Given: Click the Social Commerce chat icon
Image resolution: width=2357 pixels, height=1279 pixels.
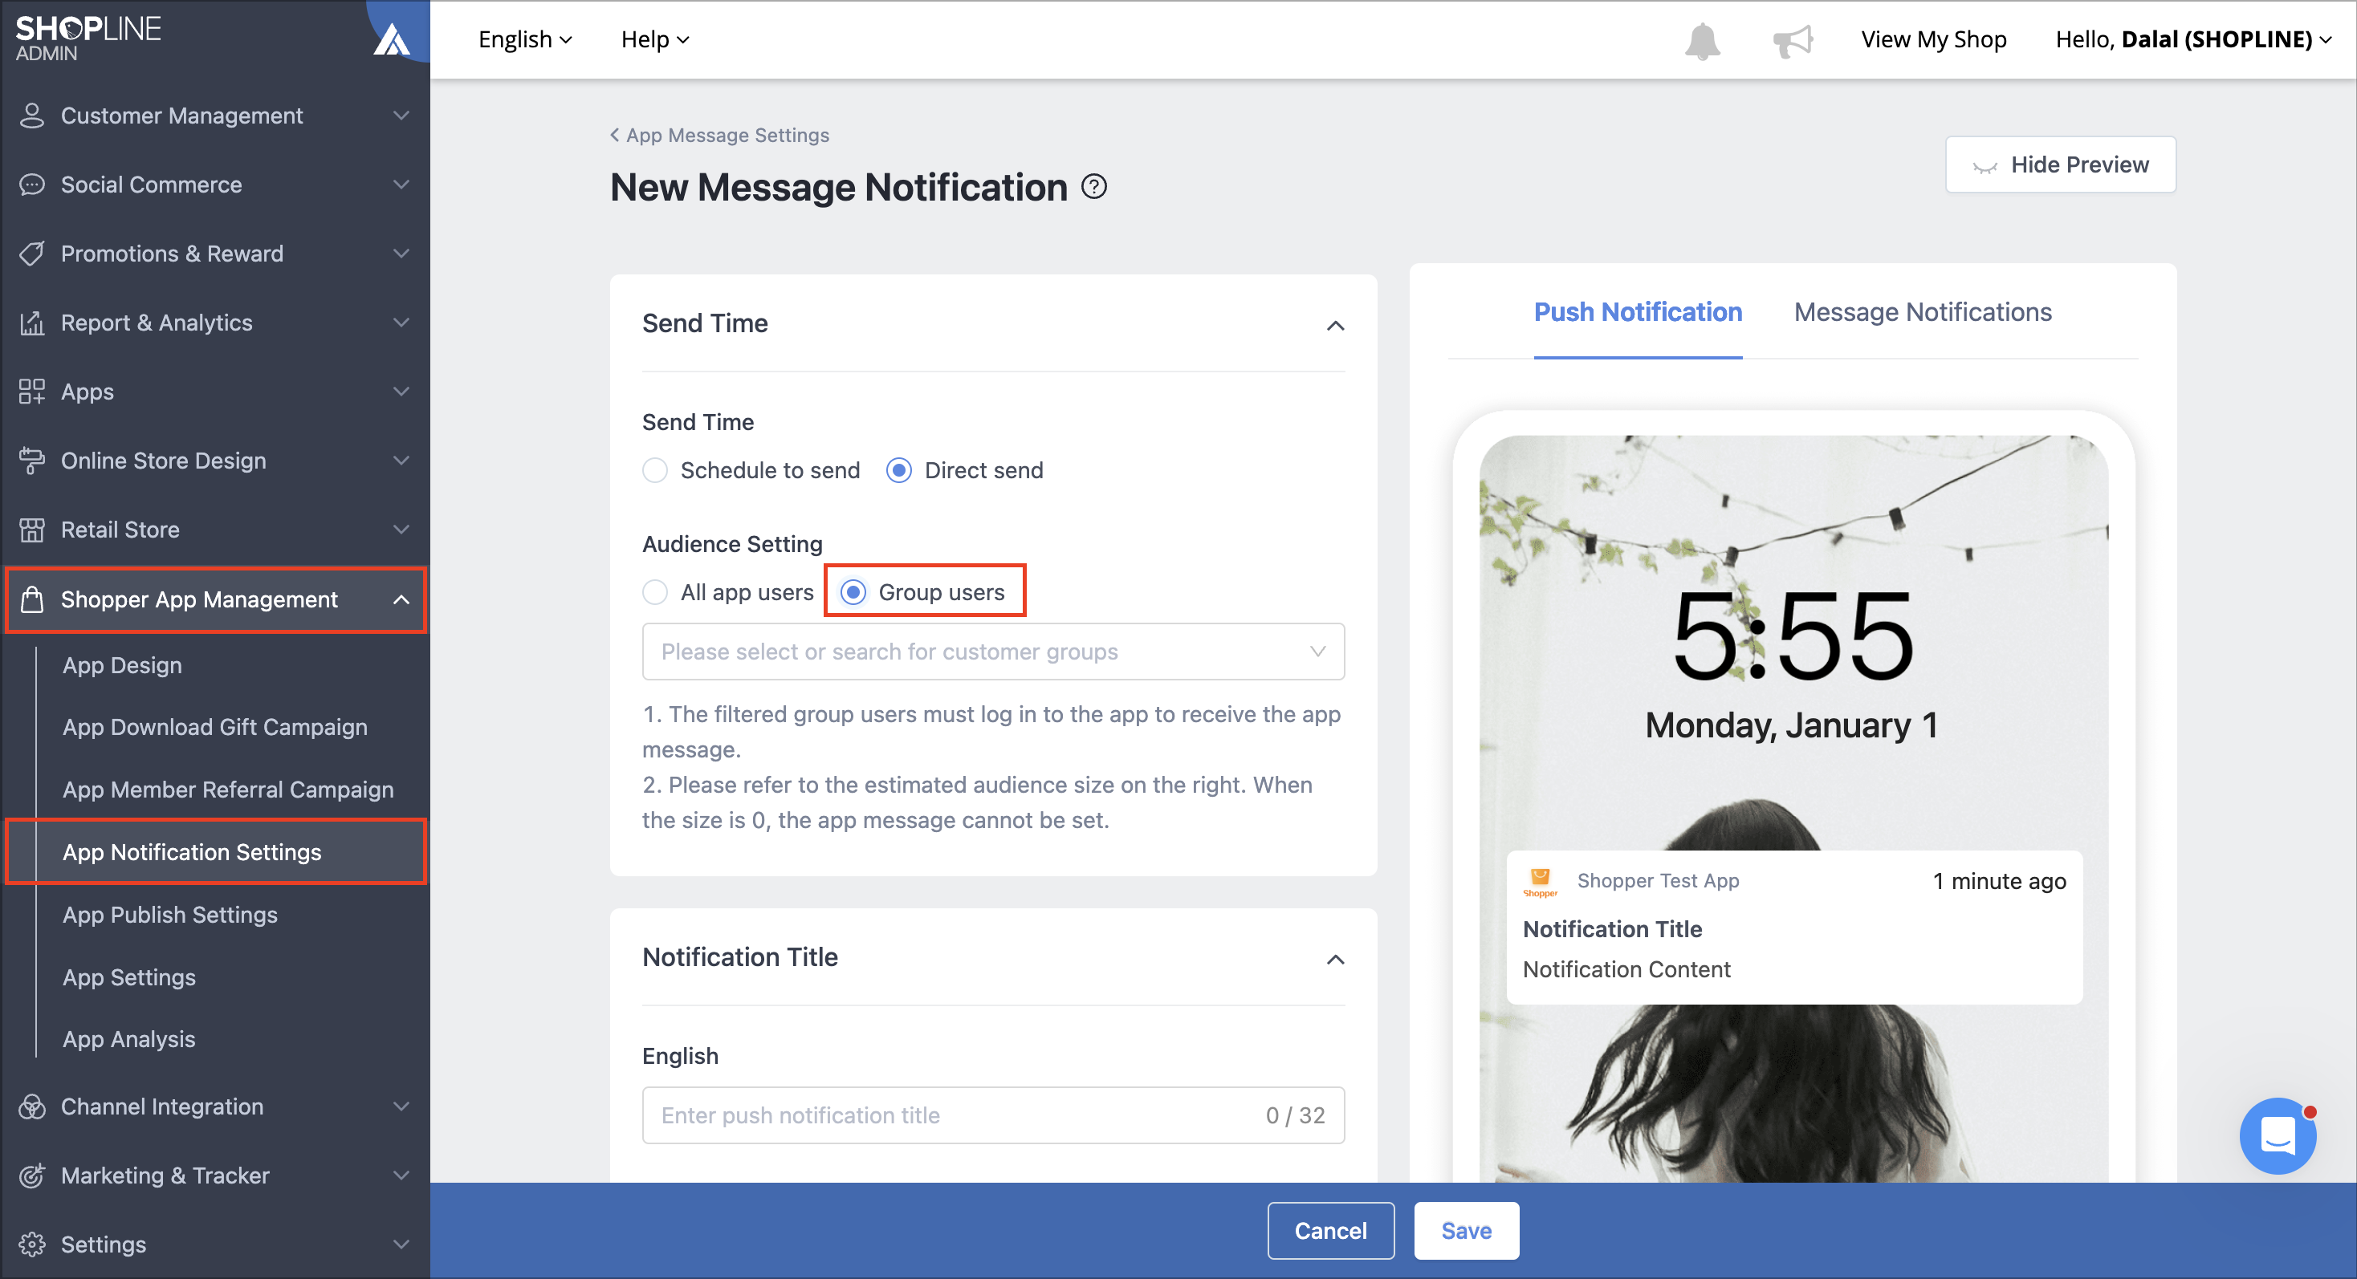Looking at the screenshot, I should tap(32, 185).
